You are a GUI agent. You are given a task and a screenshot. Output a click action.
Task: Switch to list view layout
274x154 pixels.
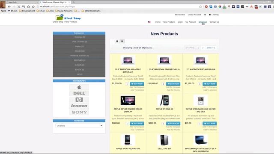click(x=117, y=41)
